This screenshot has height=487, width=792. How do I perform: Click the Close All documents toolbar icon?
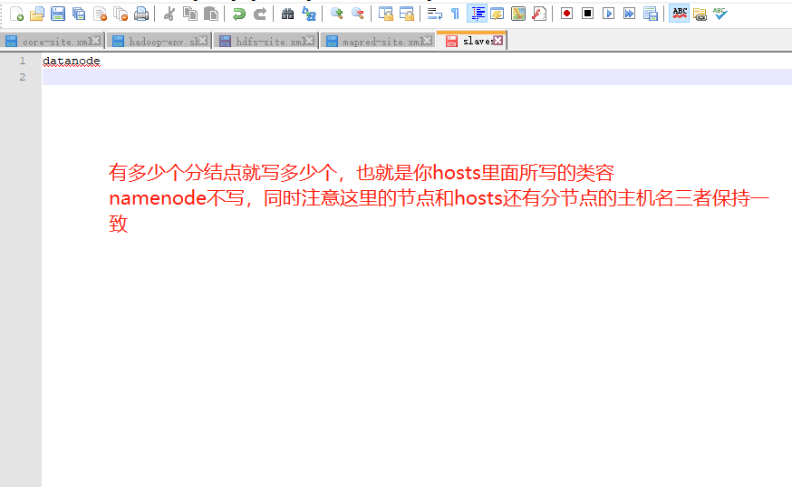click(x=121, y=14)
